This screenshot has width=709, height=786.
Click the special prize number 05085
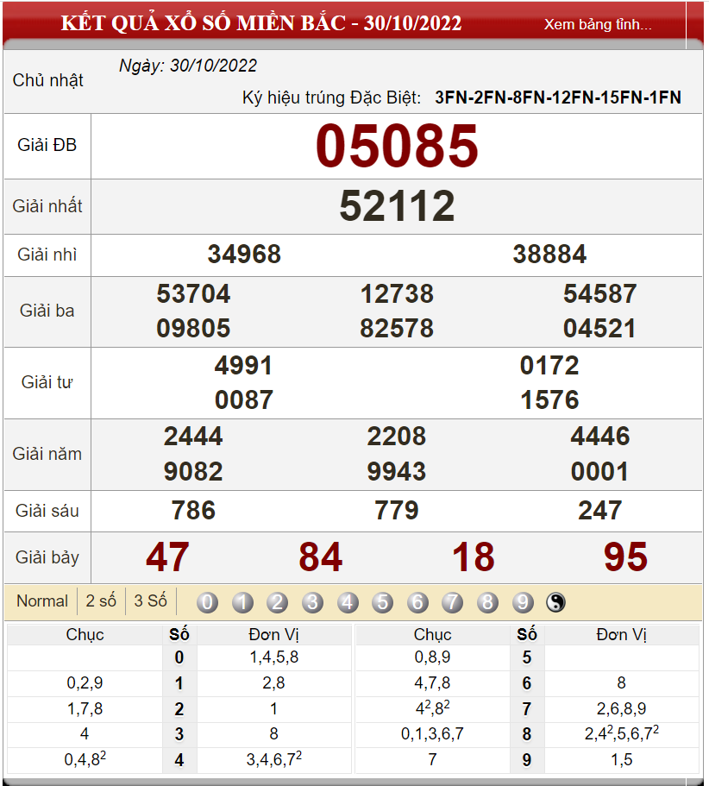click(398, 146)
